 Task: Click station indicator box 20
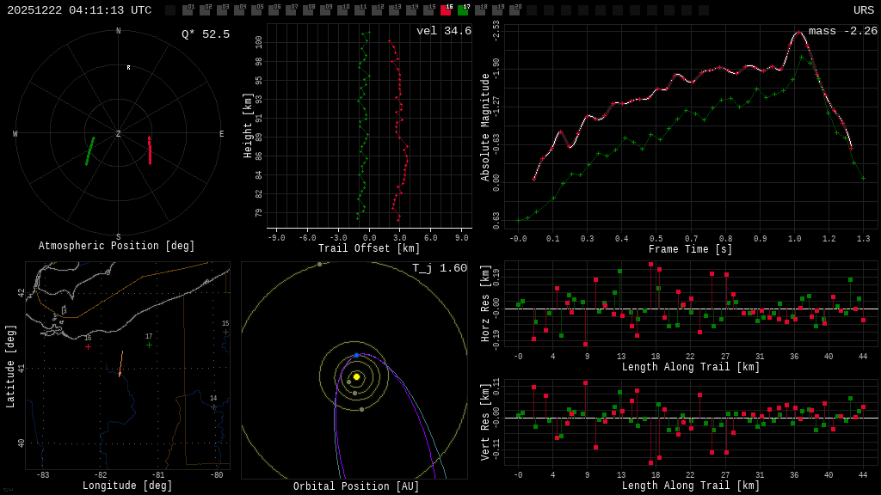514,10
